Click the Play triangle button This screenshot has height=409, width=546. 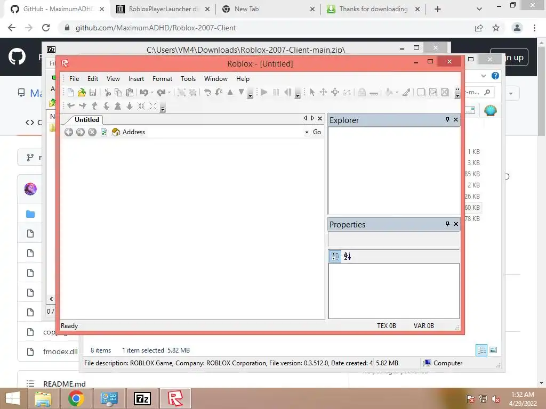tap(264, 92)
